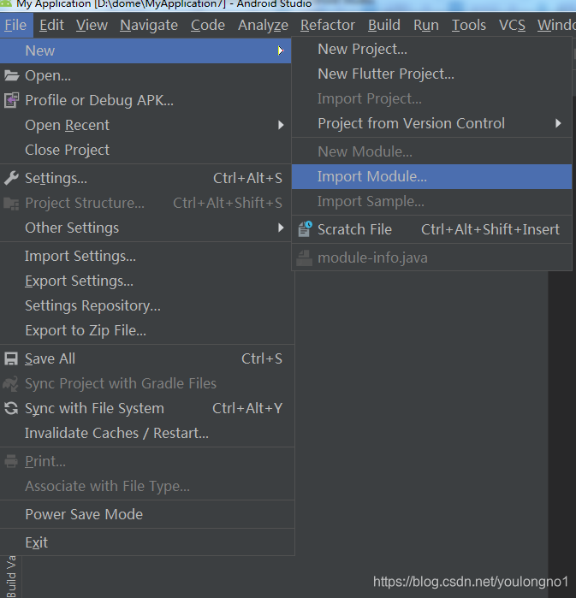
Task: Open Settings Repository...
Action: (147, 305)
